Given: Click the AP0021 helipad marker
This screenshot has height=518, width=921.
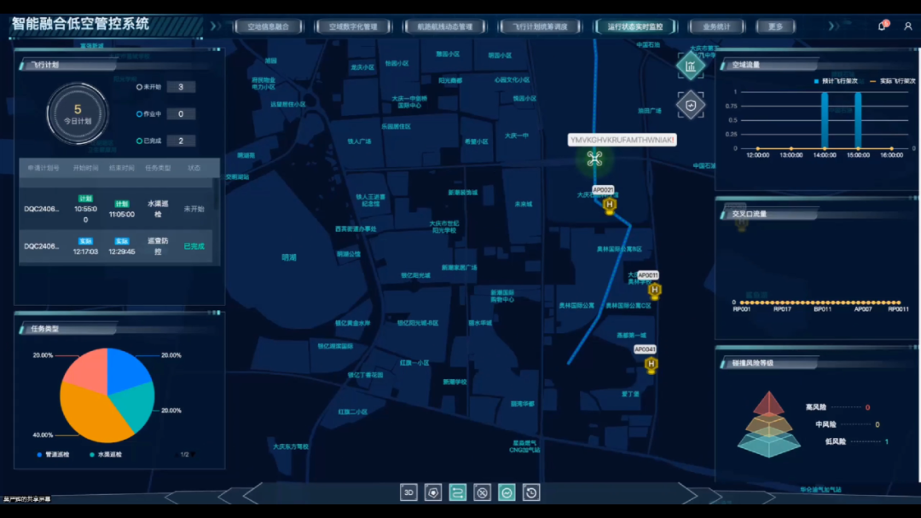Looking at the screenshot, I should [609, 204].
